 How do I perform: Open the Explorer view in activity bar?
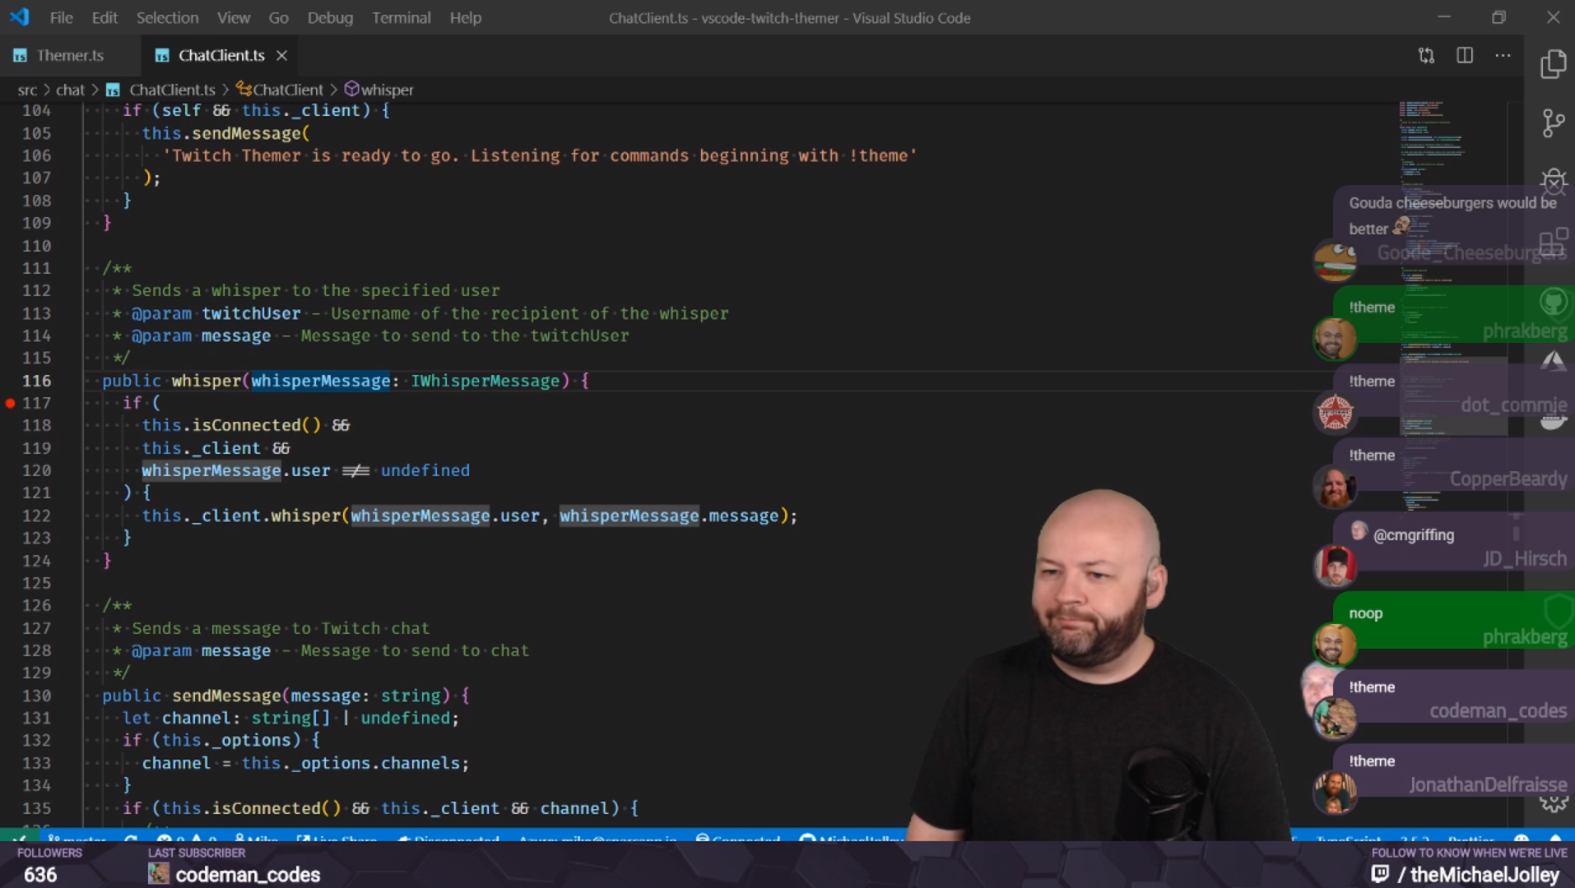[1553, 64]
